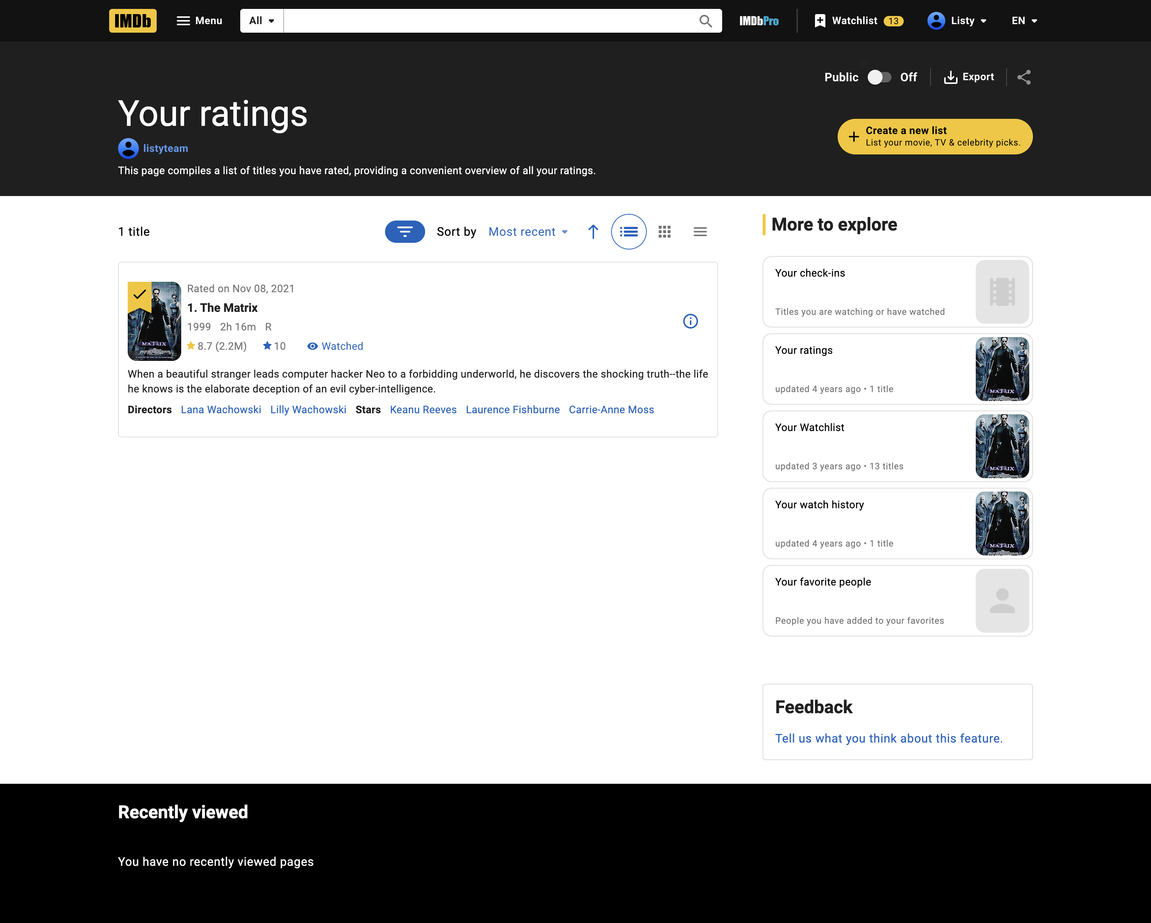Open the feedback link about this feature
The width and height of the screenshot is (1151, 923).
(888, 738)
